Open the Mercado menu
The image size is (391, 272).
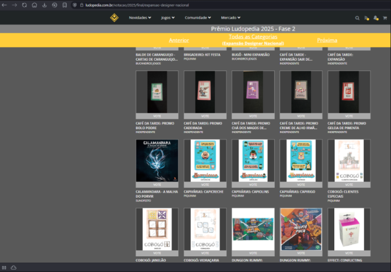(231, 18)
